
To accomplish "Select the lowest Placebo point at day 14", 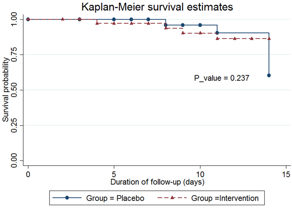I will (269, 75).
